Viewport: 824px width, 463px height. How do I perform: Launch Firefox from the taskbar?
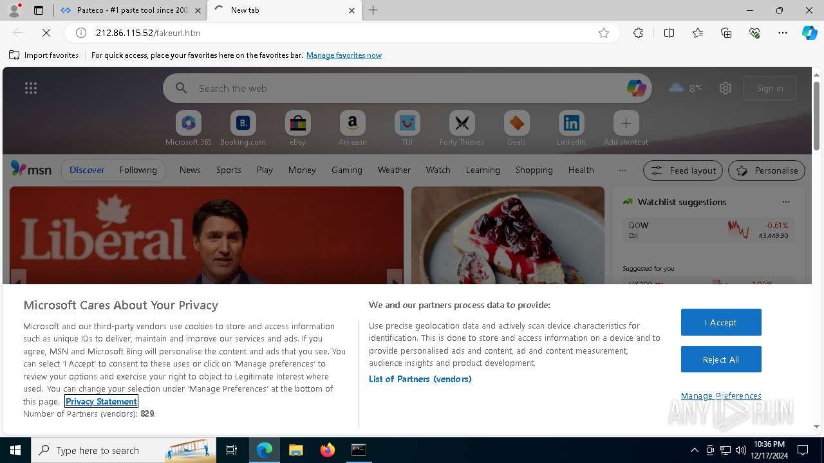coord(328,450)
